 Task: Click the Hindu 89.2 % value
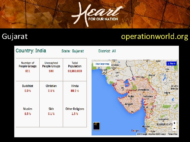coord(75,91)
